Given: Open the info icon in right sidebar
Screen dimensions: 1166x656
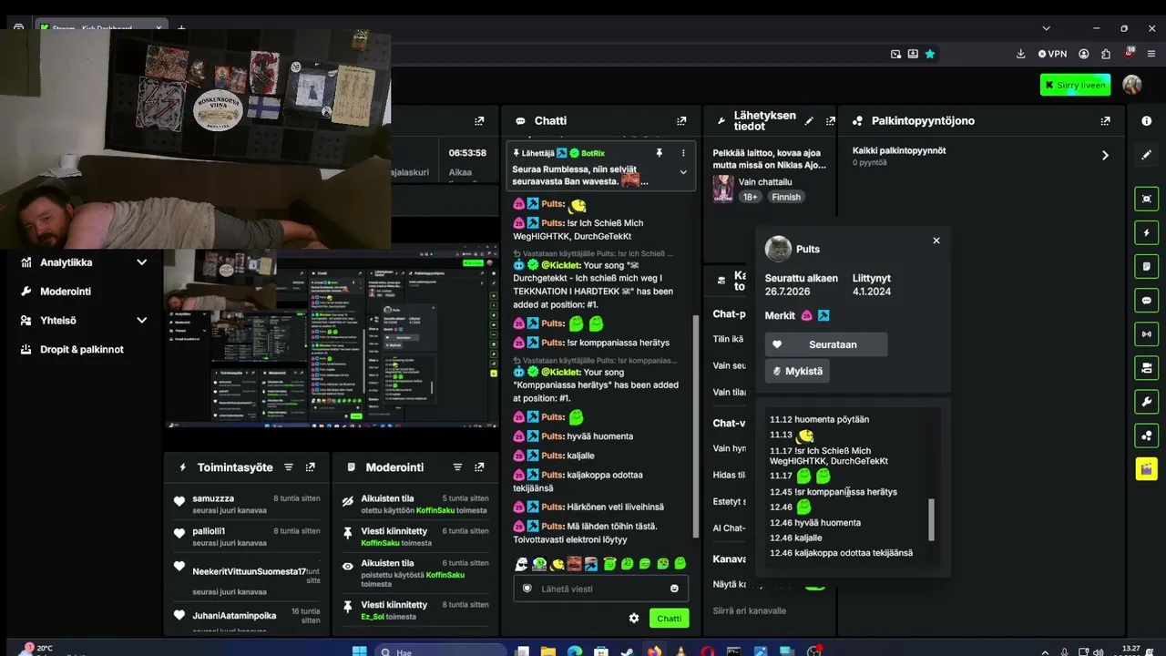Looking at the screenshot, I should point(1146,121).
